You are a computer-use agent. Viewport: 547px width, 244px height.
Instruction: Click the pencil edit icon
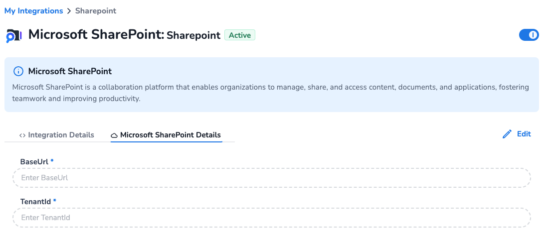tap(507, 134)
